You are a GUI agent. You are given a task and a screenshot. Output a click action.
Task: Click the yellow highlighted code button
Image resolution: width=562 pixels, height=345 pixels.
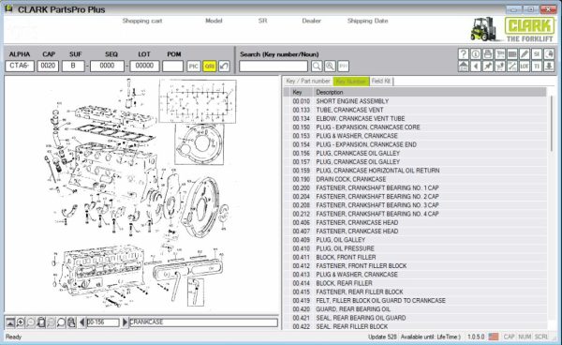click(x=209, y=66)
